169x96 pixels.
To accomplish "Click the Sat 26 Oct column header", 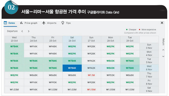I will pos(72,39).
